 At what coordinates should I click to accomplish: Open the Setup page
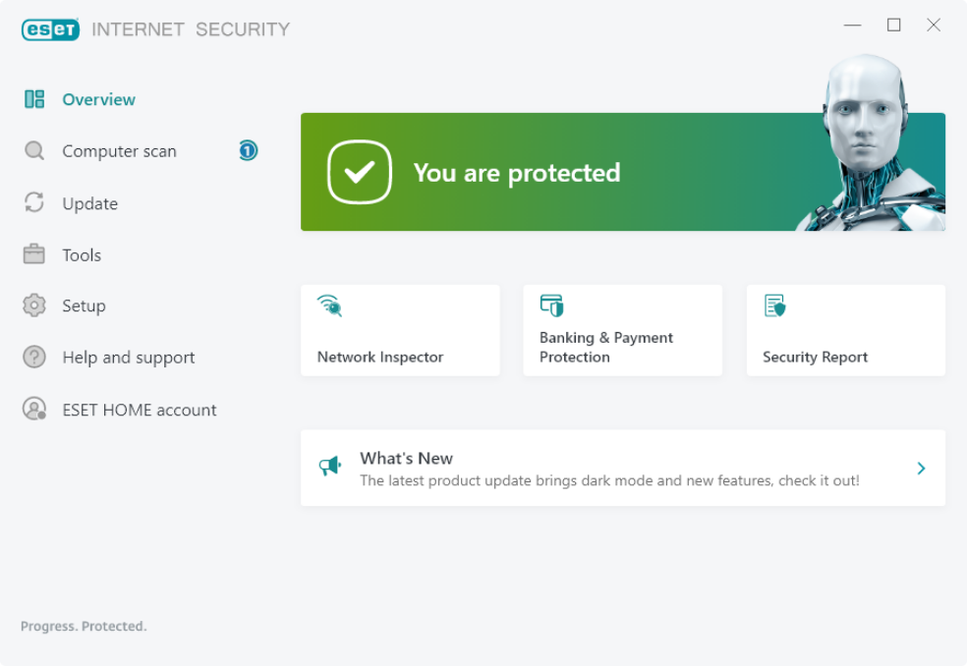click(84, 305)
